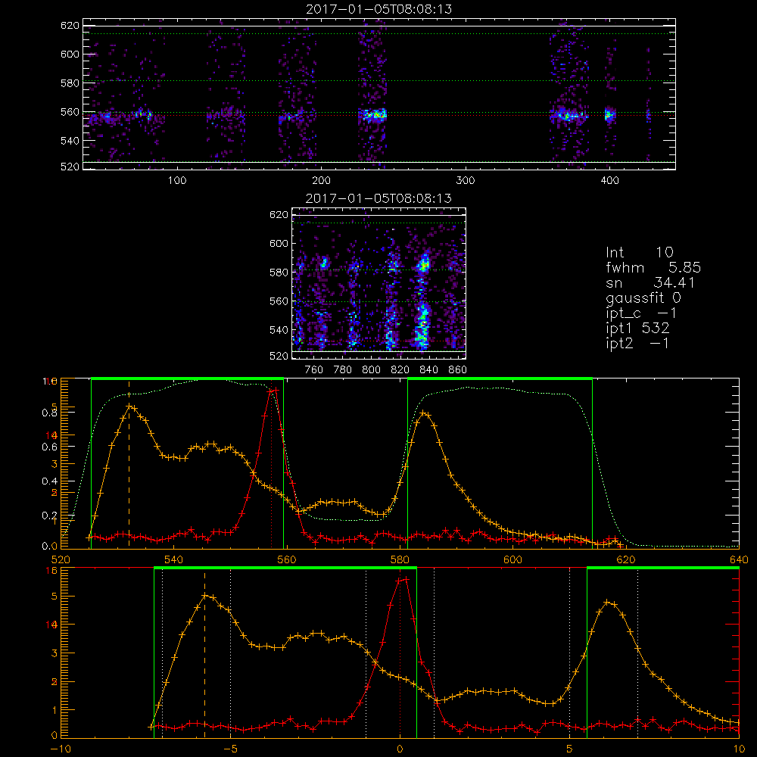Click the orange dashed vertical marker in the bottom plot
Viewport: 757px width, 757px height.
(x=204, y=654)
